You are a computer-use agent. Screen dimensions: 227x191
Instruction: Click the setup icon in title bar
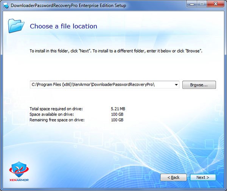[6, 6]
